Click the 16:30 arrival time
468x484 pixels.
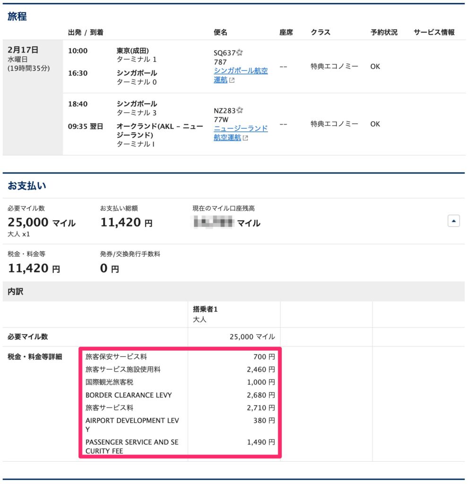point(78,73)
